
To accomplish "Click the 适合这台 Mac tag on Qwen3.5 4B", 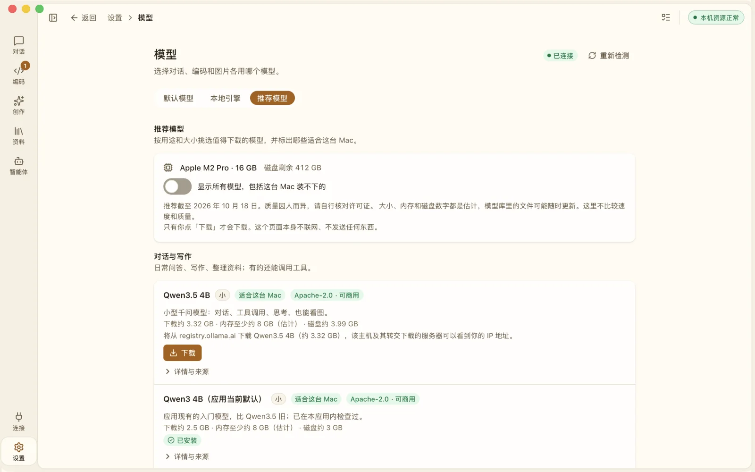I will click(x=260, y=295).
